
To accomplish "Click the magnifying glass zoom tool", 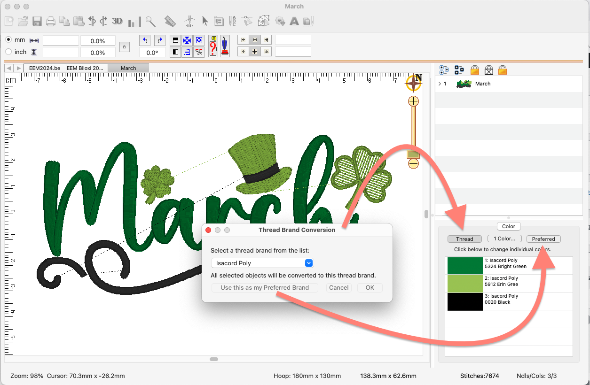I will (x=150, y=21).
